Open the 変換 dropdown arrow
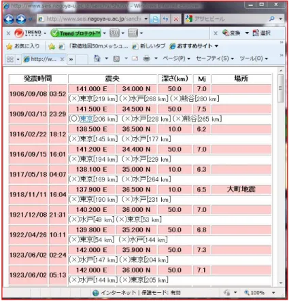The width and height of the screenshot is (289, 301). pos(247,33)
